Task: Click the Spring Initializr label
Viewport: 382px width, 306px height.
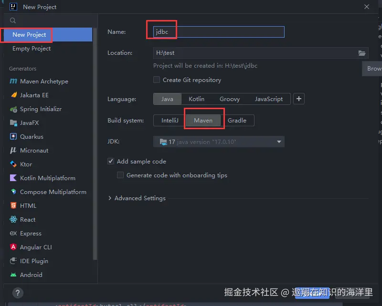Action: (x=41, y=109)
